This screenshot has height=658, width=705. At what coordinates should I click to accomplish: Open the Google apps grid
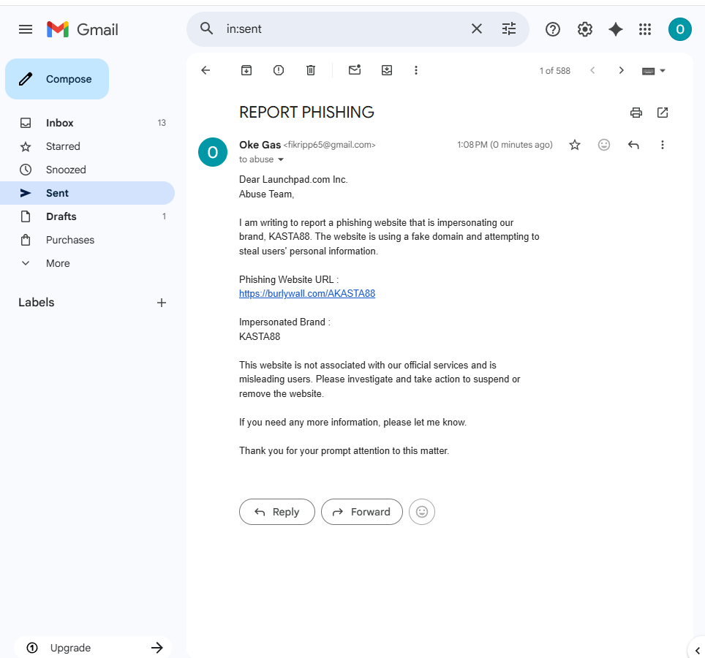pos(645,30)
